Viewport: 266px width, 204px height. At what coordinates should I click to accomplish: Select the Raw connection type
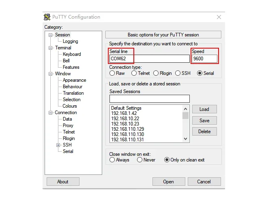112,73
